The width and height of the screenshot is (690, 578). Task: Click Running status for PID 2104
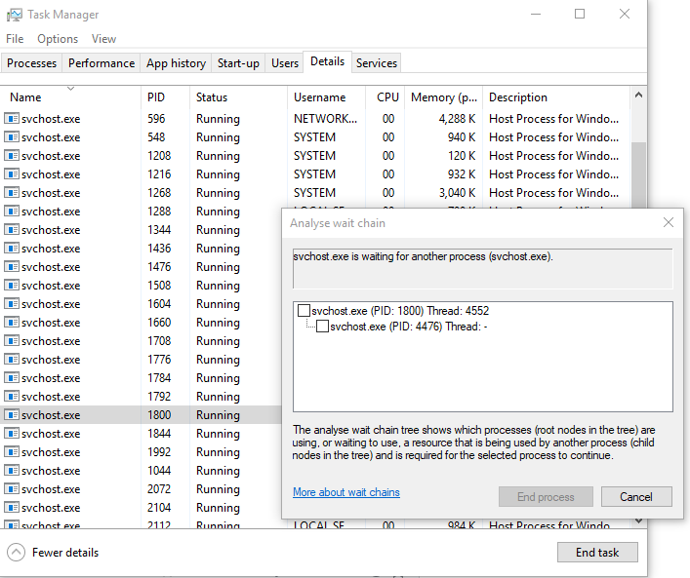[218, 508]
